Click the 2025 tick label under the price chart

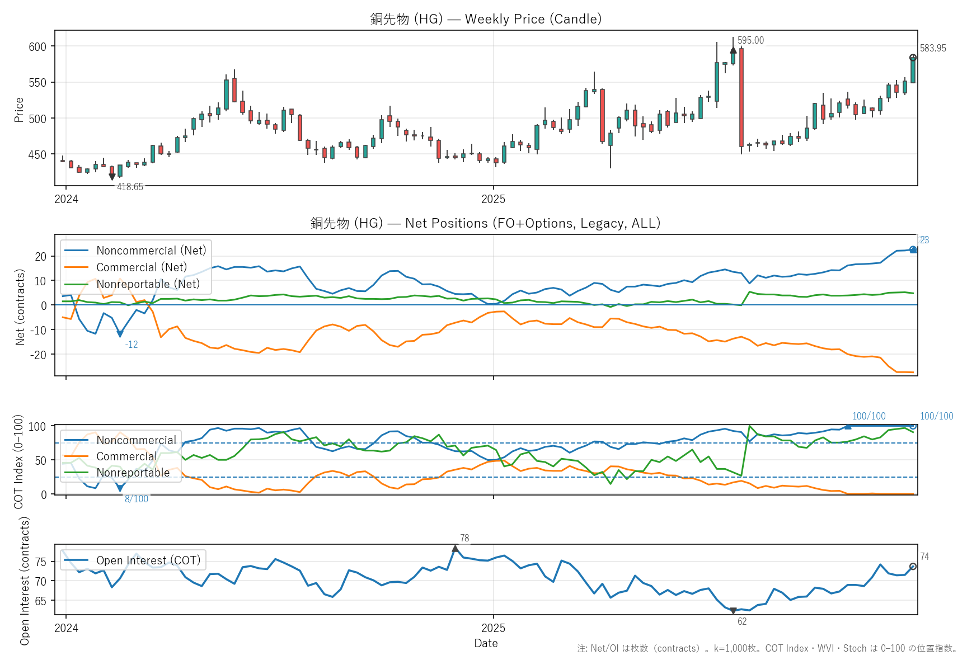[493, 199]
